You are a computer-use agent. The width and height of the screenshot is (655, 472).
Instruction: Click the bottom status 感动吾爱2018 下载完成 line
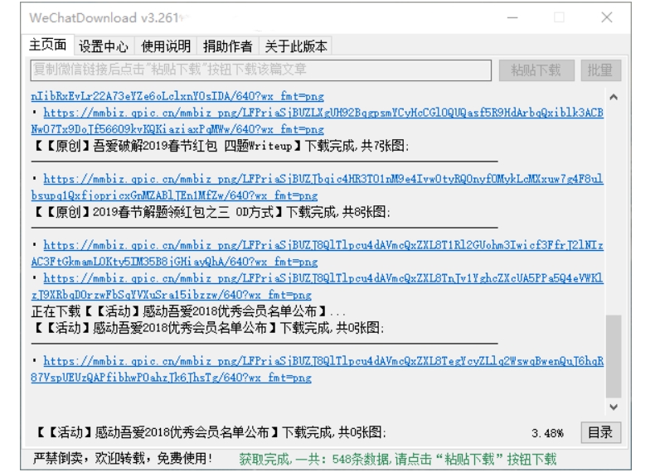tap(211, 432)
